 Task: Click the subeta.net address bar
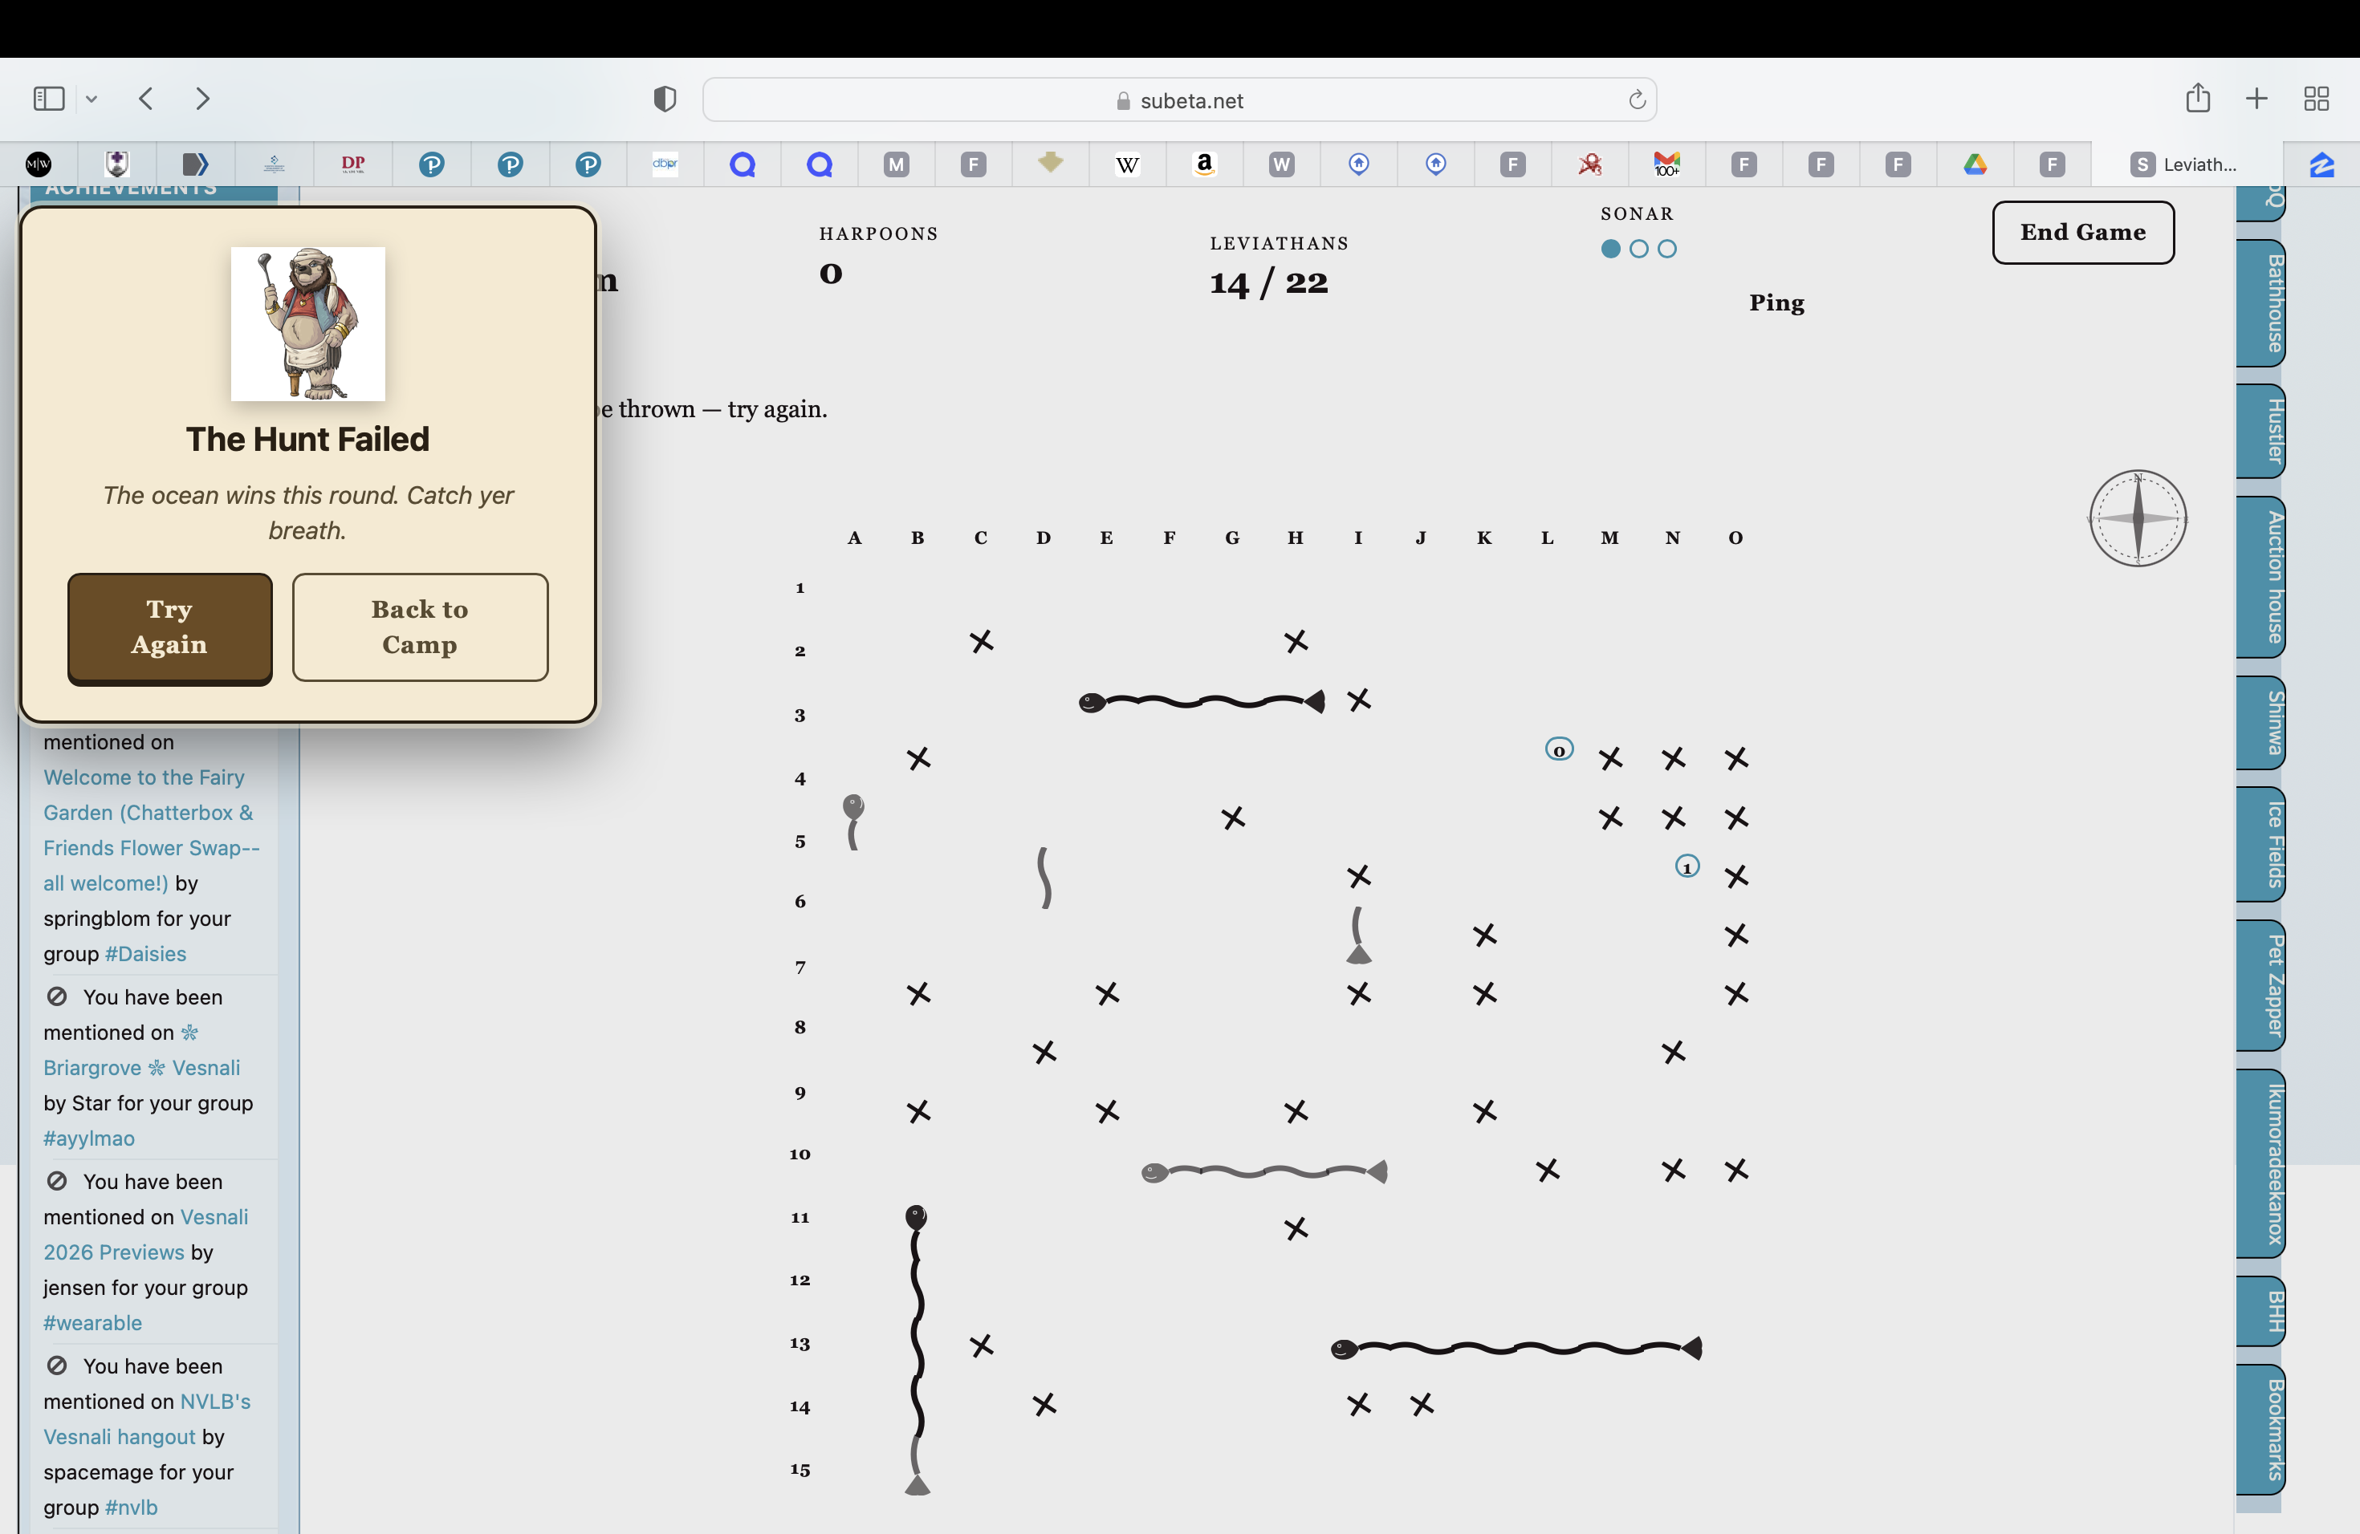(1178, 100)
